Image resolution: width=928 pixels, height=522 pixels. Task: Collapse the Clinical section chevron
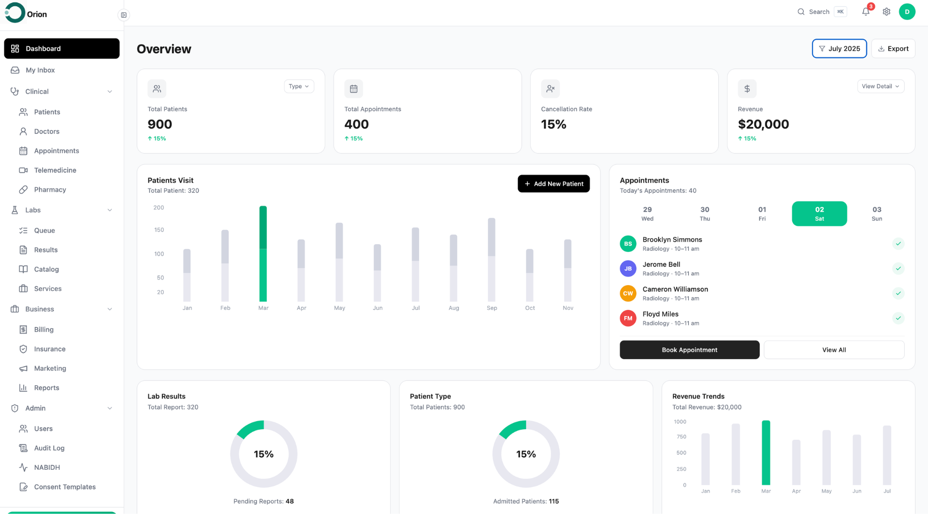[x=110, y=92]
